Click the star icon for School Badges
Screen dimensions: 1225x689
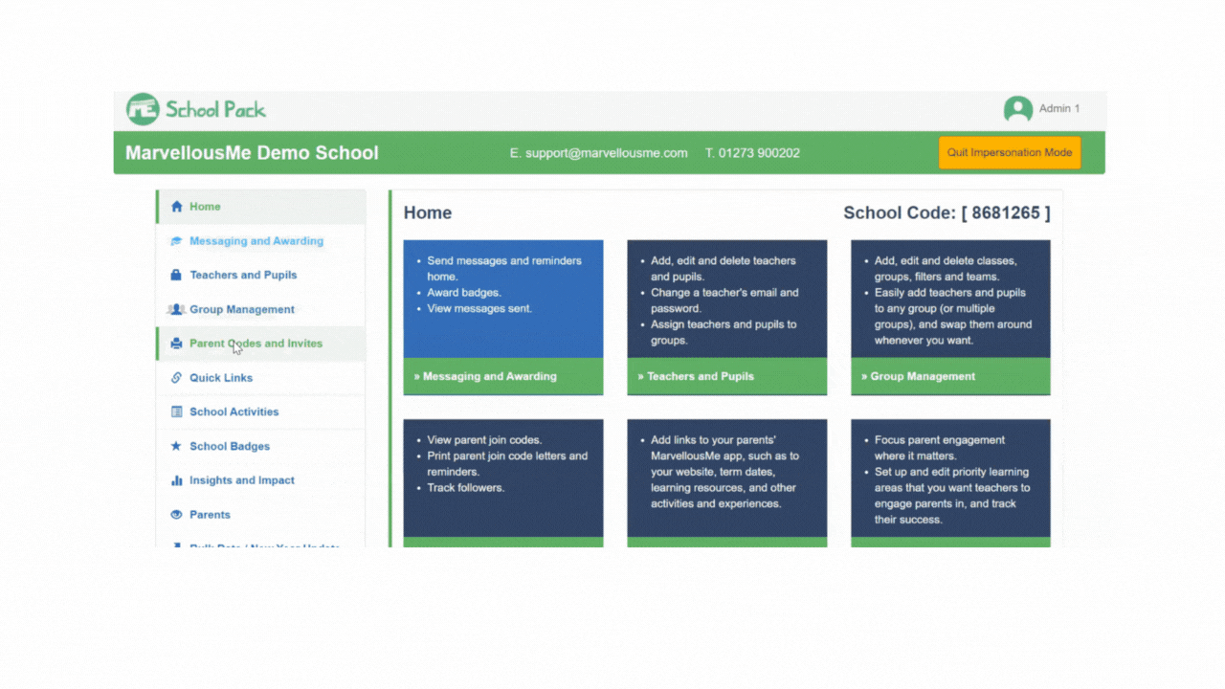pyautogui.click(x=176, y=447)
